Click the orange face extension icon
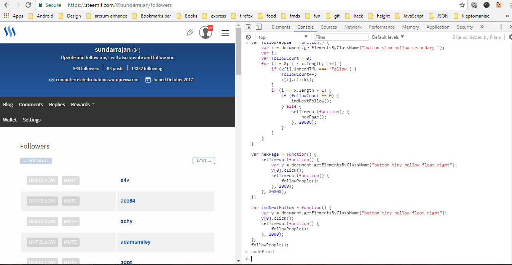Image resolution: width=512 pixels, height=265 pixels. (498, 5)
